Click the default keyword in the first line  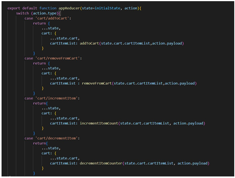coord(34,7)
